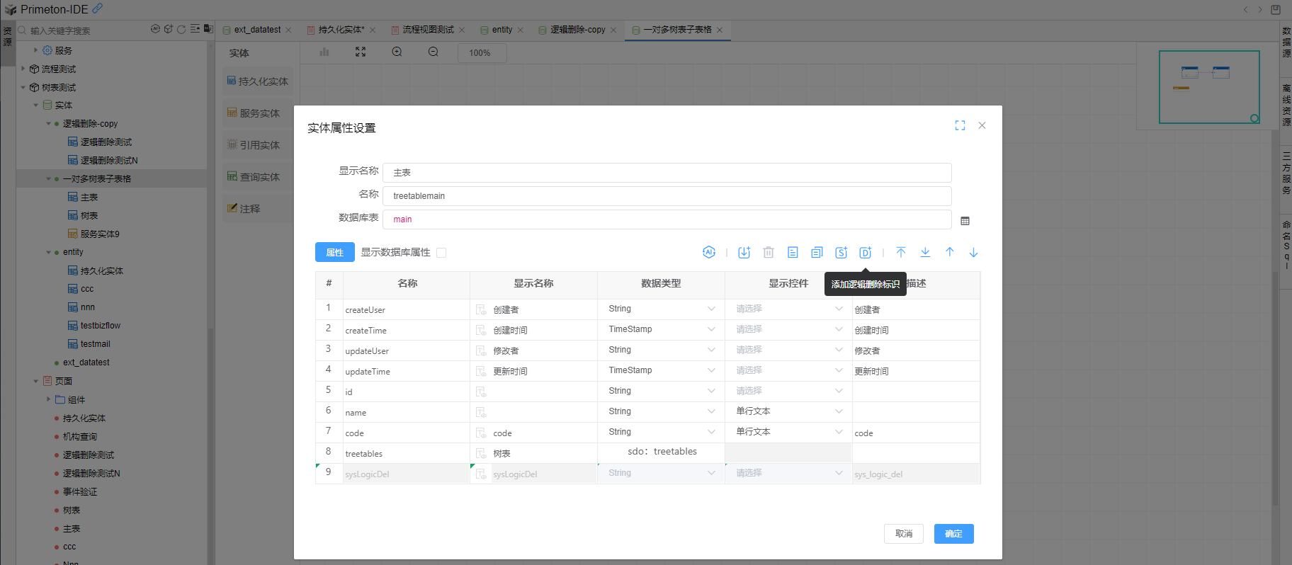Switch to the 流程视图测试 tab
This screenshot has width=1292, height=565.
[x=428, y=30]
